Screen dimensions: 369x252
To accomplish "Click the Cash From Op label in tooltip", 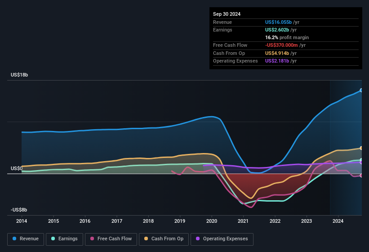I will [229, 53].
